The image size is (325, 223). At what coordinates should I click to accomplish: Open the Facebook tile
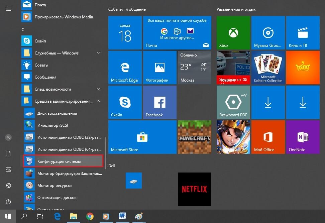[160, 102]
